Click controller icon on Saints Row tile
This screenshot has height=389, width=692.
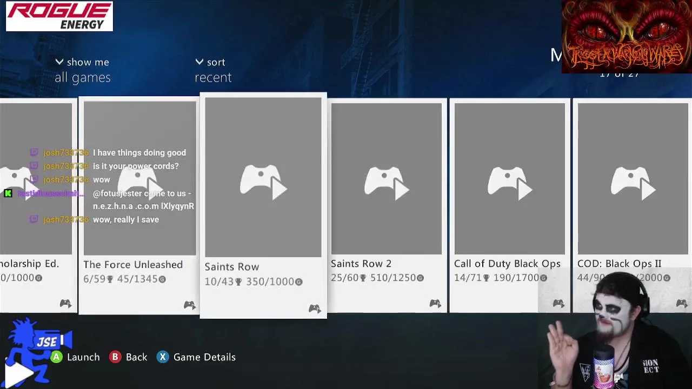315,308
